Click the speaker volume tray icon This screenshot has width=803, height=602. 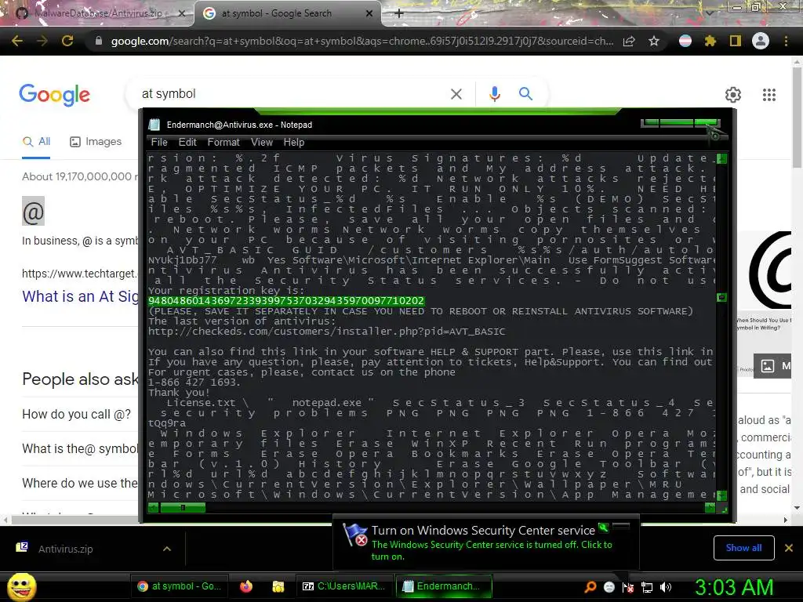666,587
